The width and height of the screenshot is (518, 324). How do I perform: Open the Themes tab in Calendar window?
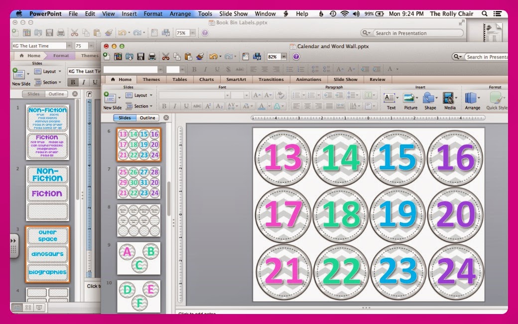(x=151, y=80)
